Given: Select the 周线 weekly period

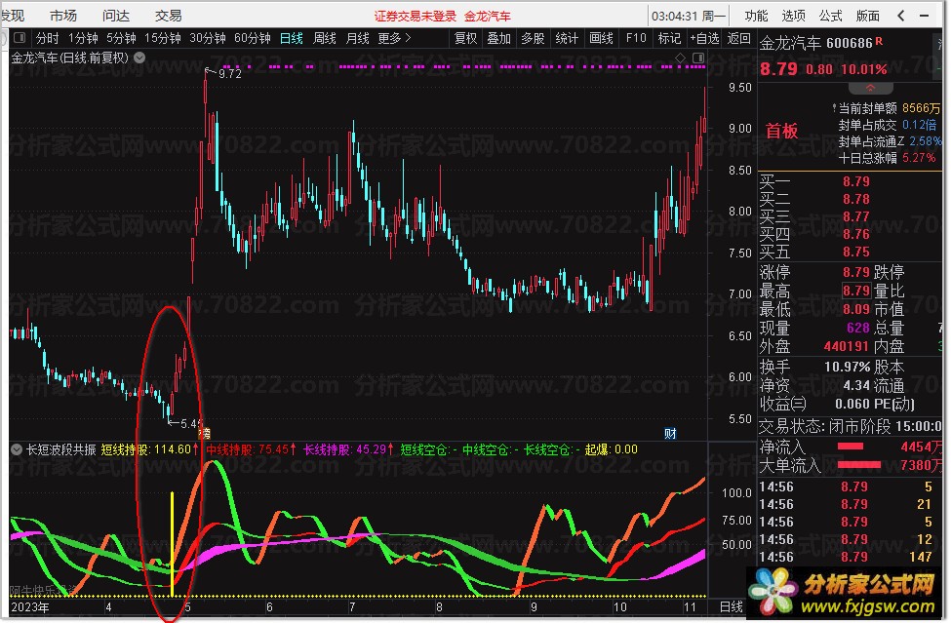Looking at the screenshot, I should pyautogui.click(x=325, y=38).
